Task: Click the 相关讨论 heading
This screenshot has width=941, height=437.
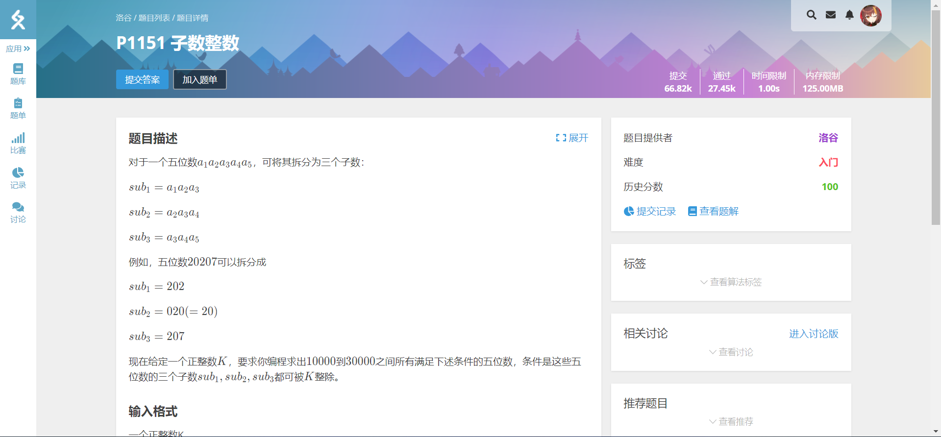Action: 645,334
